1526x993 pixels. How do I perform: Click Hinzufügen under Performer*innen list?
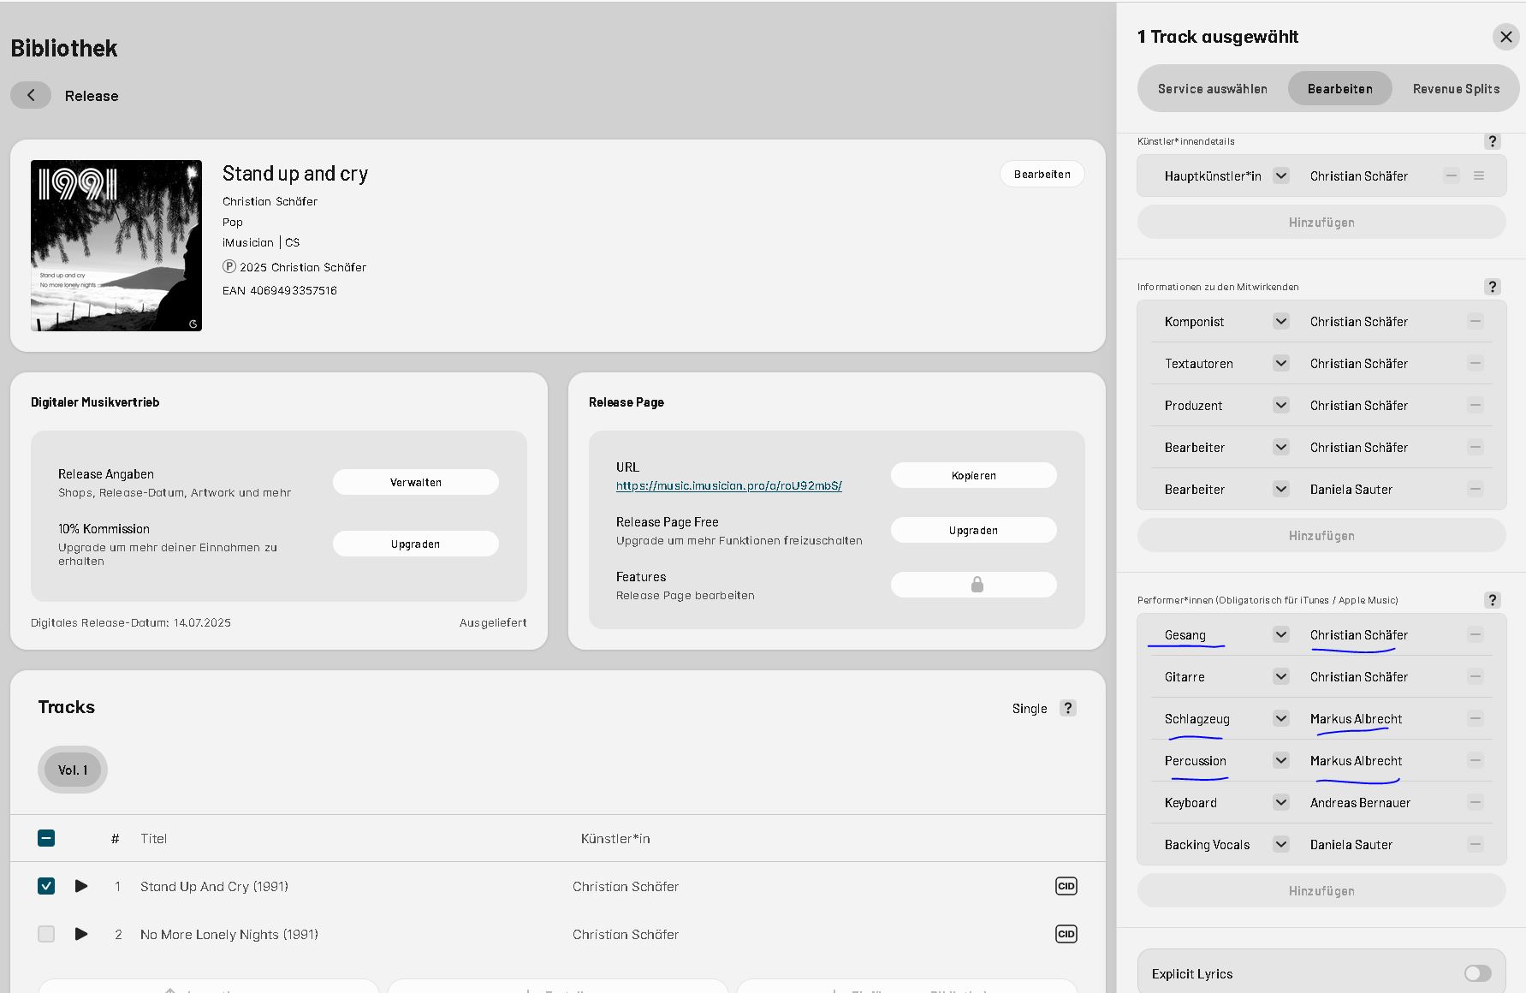[1321, 891]
